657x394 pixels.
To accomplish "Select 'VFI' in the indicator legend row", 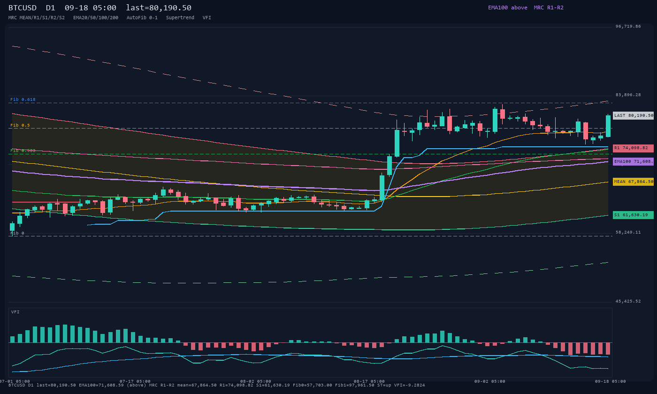I will coord(207,18).
